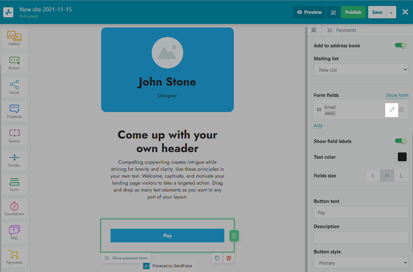This screenshot has height=272, width=413.
Task: Delete the payment block with red trash icon
Action: [x=229, y=258]
